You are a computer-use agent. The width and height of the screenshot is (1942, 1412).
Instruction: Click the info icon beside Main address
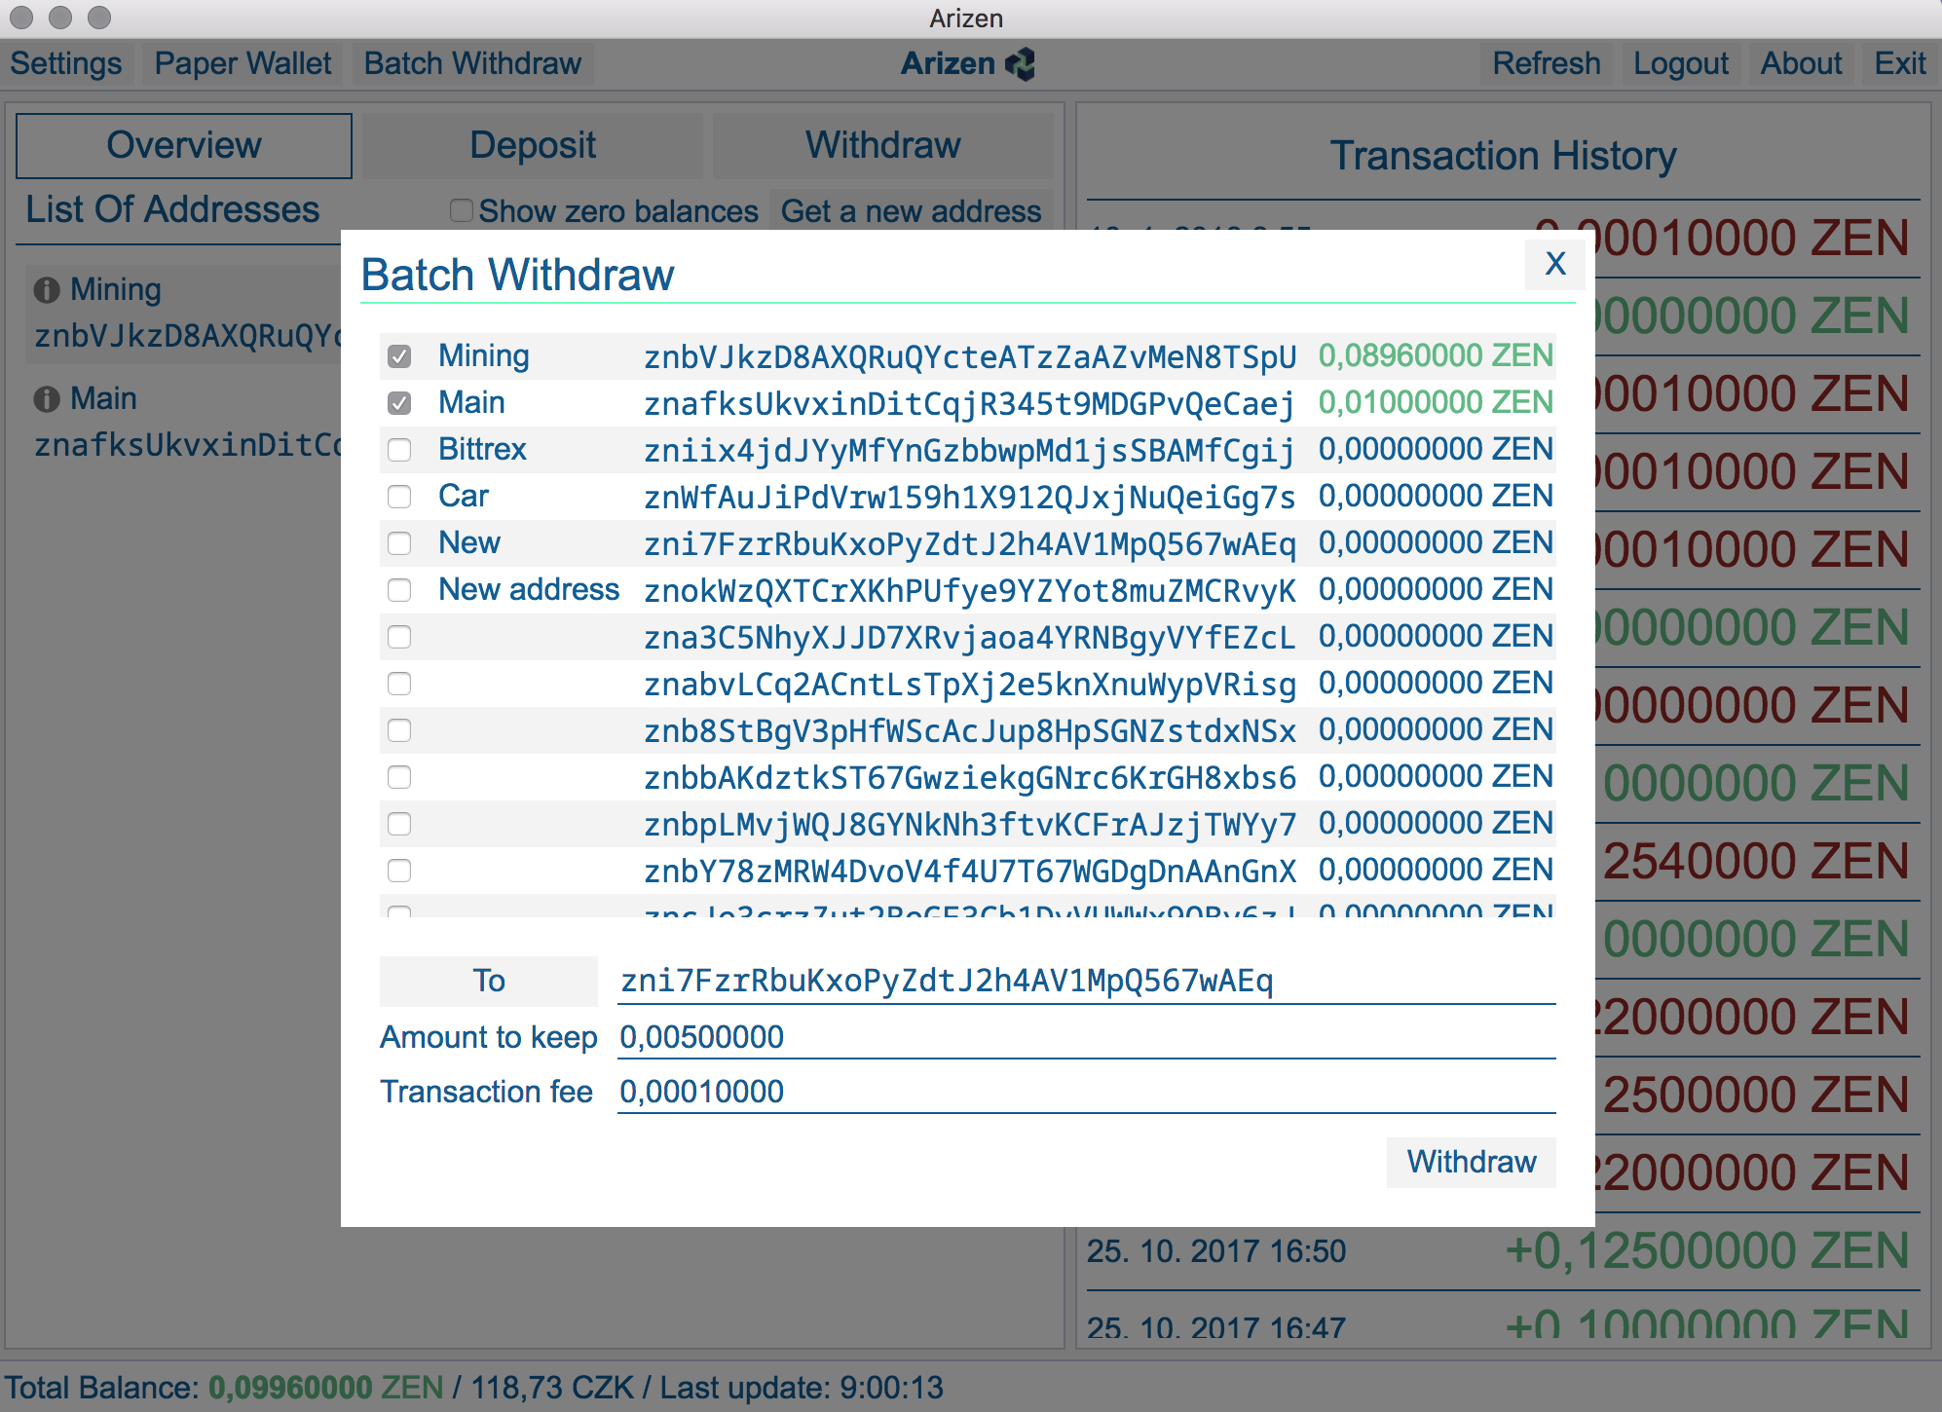(46, 399)
